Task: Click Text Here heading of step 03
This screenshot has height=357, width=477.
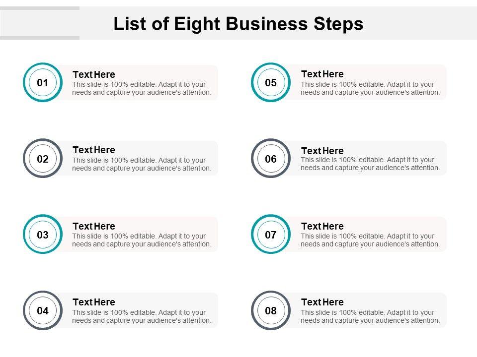Action: (93, 226)
